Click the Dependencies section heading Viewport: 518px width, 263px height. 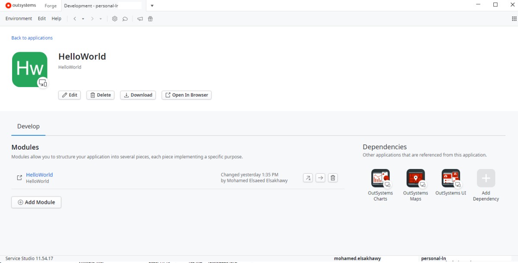tap(385, 147)
